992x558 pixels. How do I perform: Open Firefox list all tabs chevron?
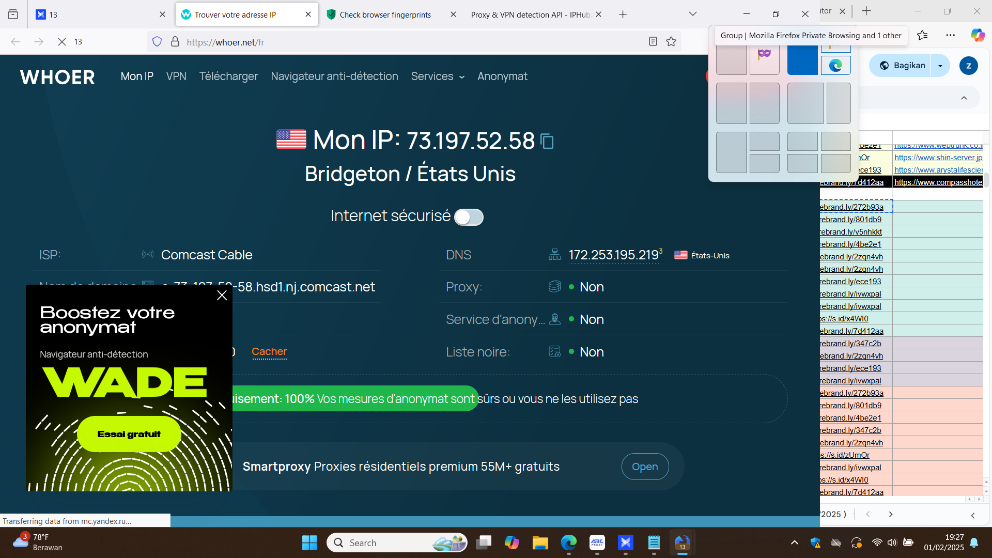(693, 14)
